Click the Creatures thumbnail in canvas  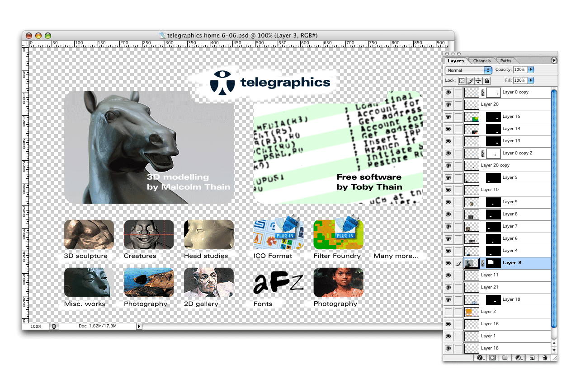149,234
